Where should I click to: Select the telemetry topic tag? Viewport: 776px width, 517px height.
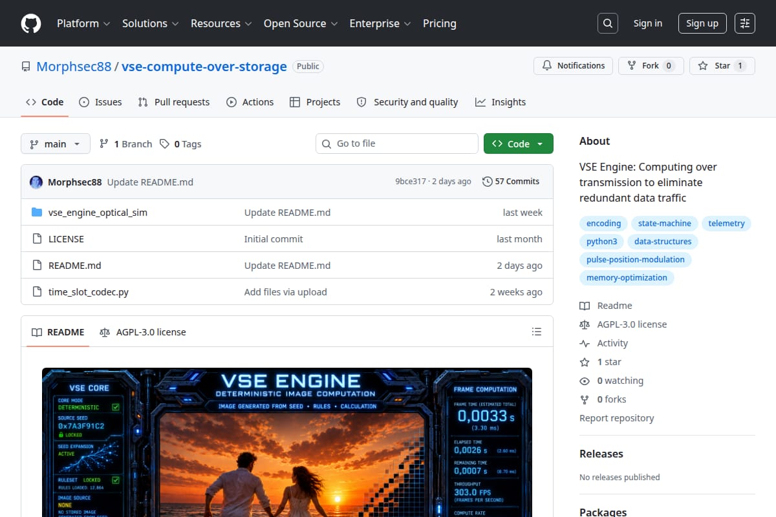click(726, 224)
